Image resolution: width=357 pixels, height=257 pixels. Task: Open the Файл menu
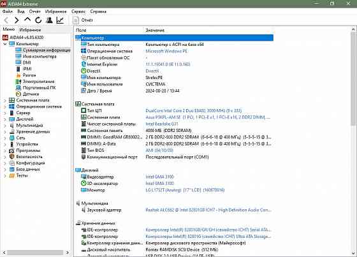coord(8,11)
